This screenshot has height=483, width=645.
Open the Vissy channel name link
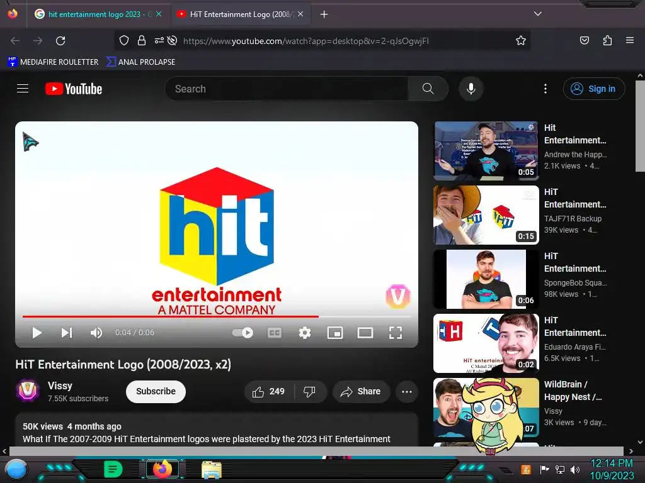coord(60,386)
